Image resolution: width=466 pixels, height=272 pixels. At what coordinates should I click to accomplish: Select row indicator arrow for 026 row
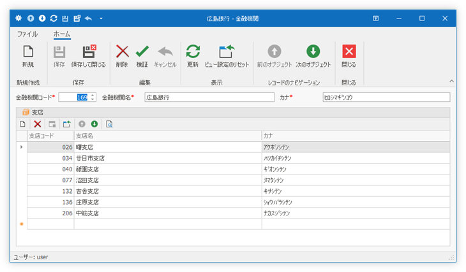(x=22, y=147)
